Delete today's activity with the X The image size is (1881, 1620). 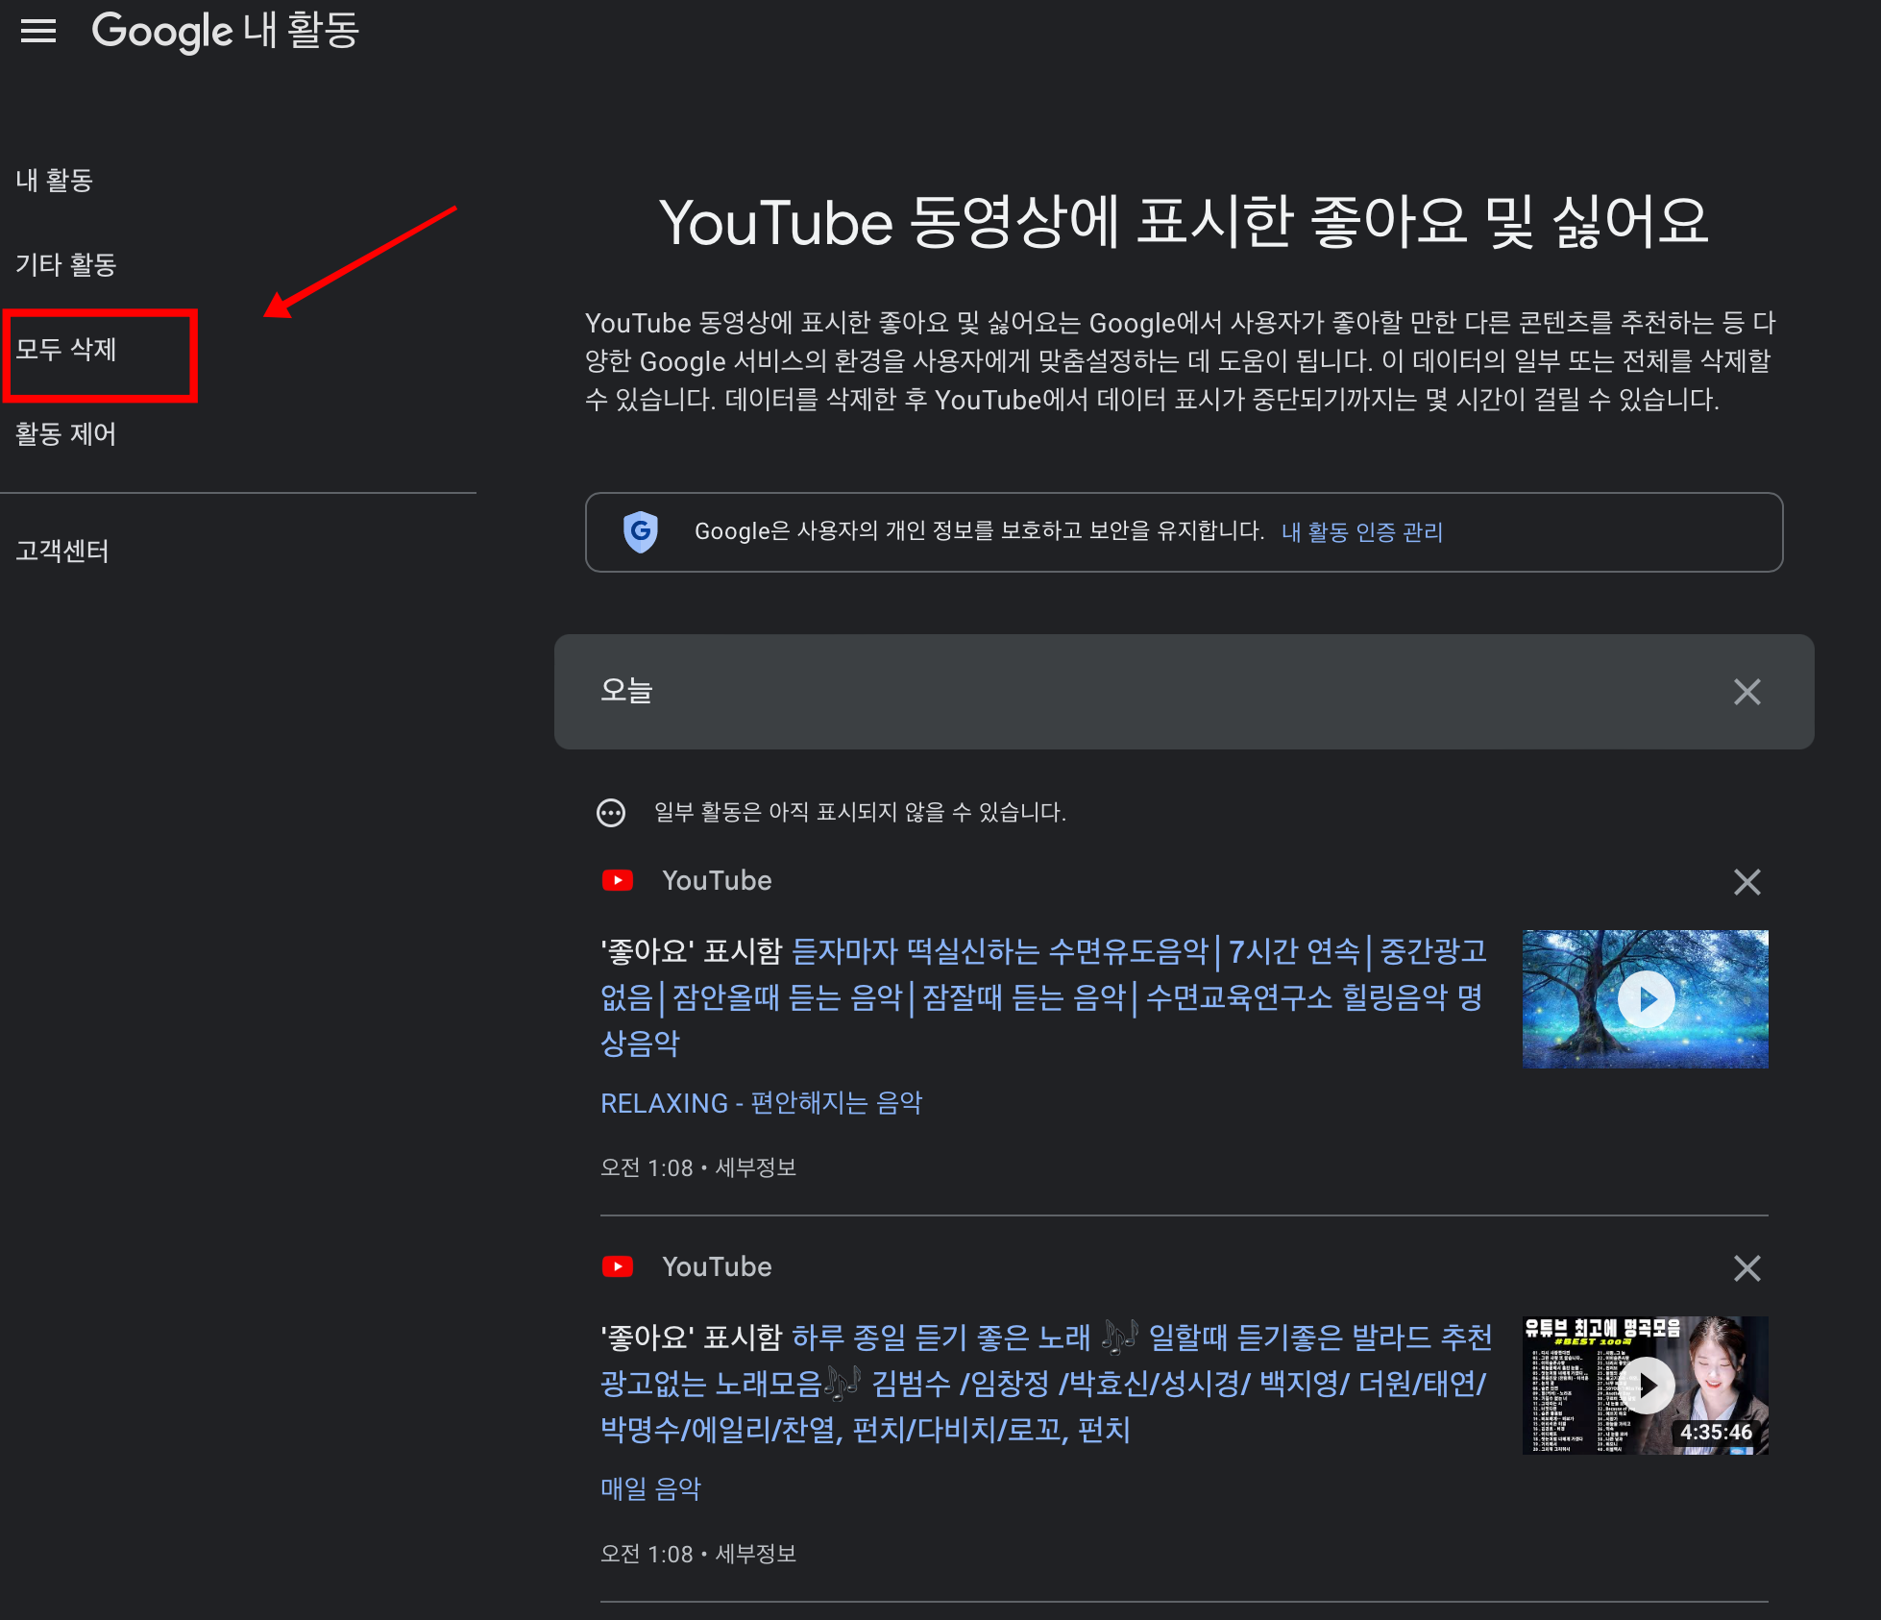1746,692
